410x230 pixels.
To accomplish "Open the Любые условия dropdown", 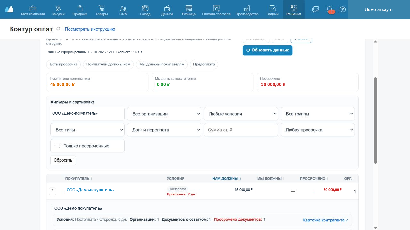I will pos(241,114).
